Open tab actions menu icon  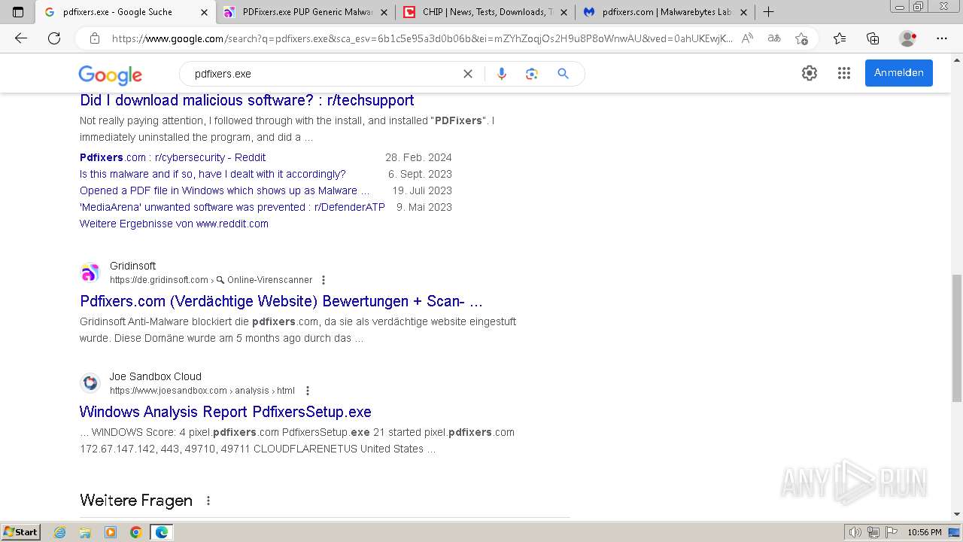click(x=18, y=12)
